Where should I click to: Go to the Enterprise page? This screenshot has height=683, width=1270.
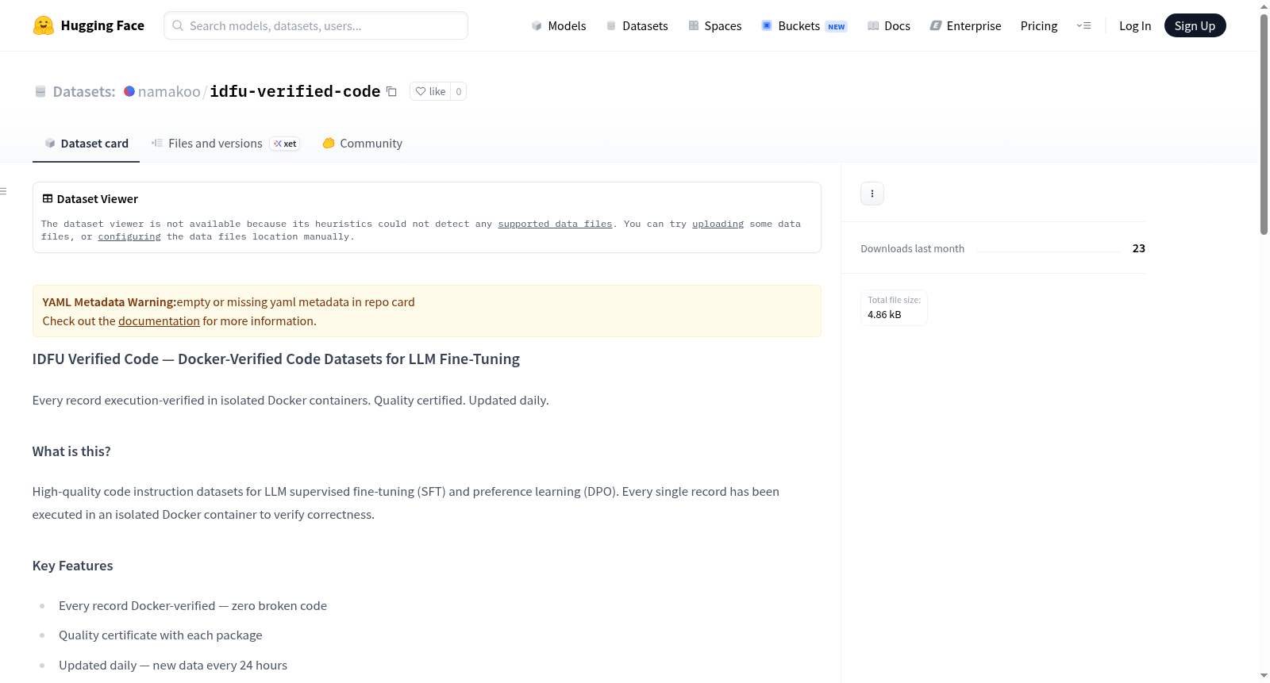point(966,25)
